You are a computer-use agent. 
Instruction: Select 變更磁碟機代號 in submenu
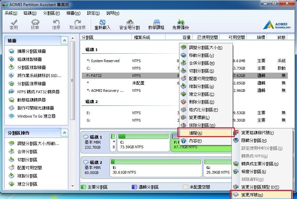[262, 133]
